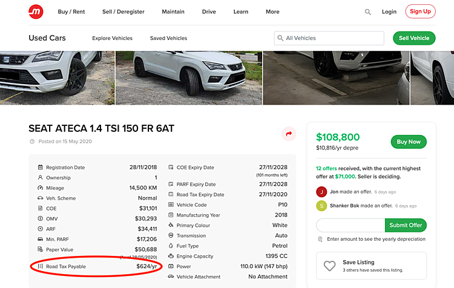The image size is (454, 288).
Task: Go to Saved Vehicles tab
Action: [x=168, y=38]
